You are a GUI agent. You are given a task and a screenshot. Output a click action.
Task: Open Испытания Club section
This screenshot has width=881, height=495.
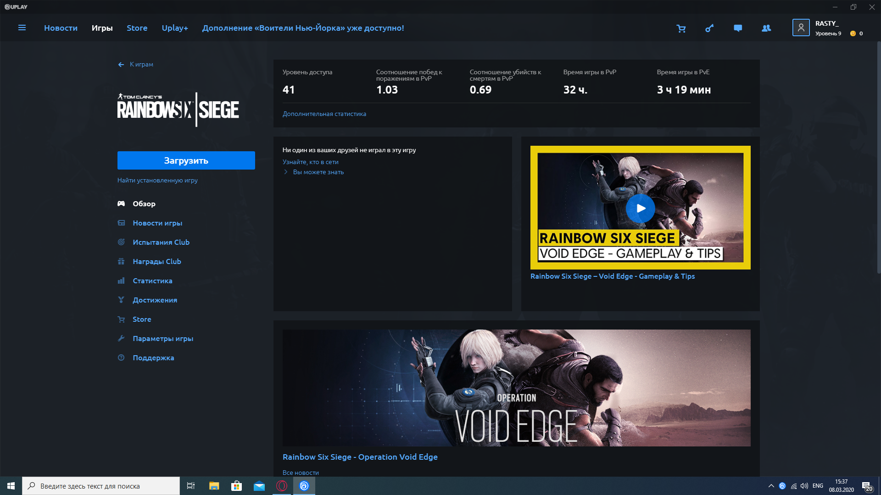[161, 242]
